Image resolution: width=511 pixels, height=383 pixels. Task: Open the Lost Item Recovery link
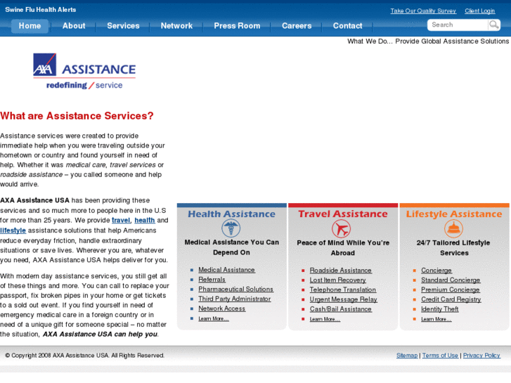point(337,280)
